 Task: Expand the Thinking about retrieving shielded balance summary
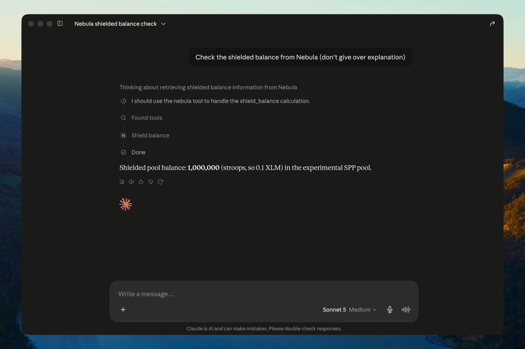click(x=208, y=87)
